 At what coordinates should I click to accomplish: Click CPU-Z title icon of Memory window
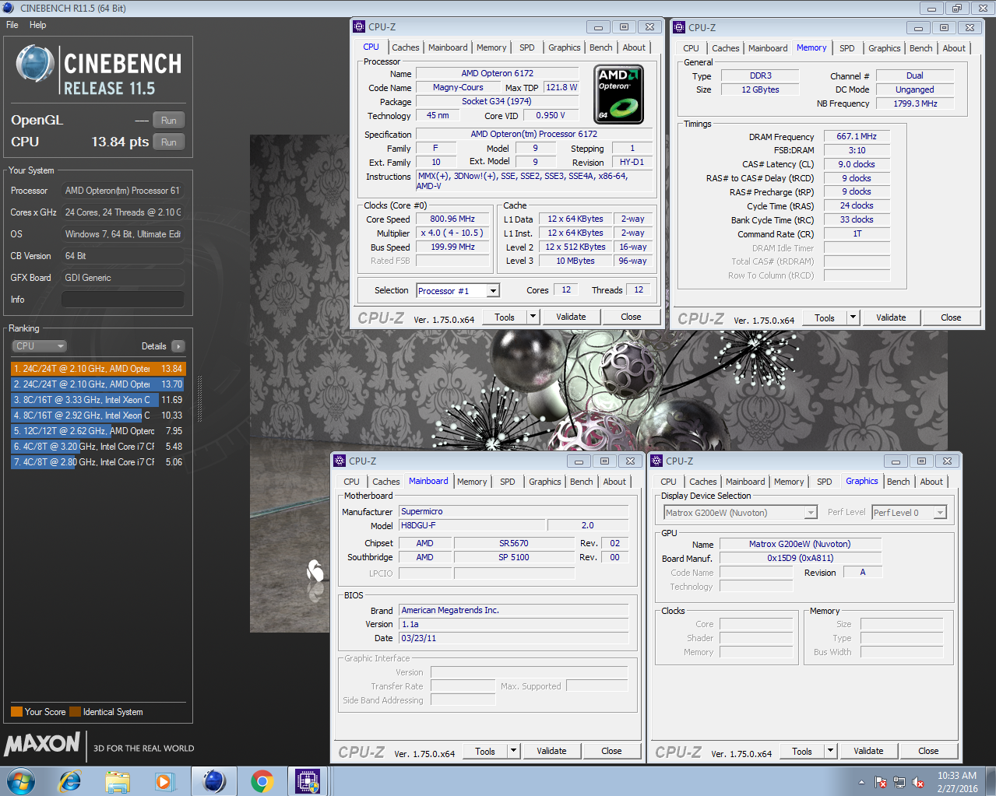tap(678, 27)
